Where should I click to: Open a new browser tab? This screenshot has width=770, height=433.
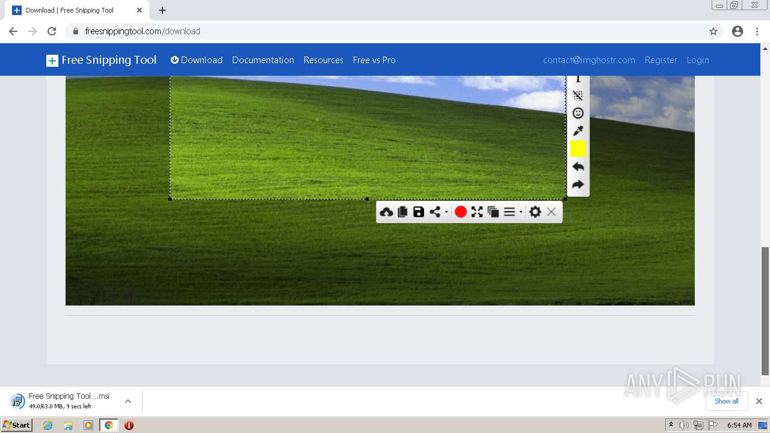[162, 10]
